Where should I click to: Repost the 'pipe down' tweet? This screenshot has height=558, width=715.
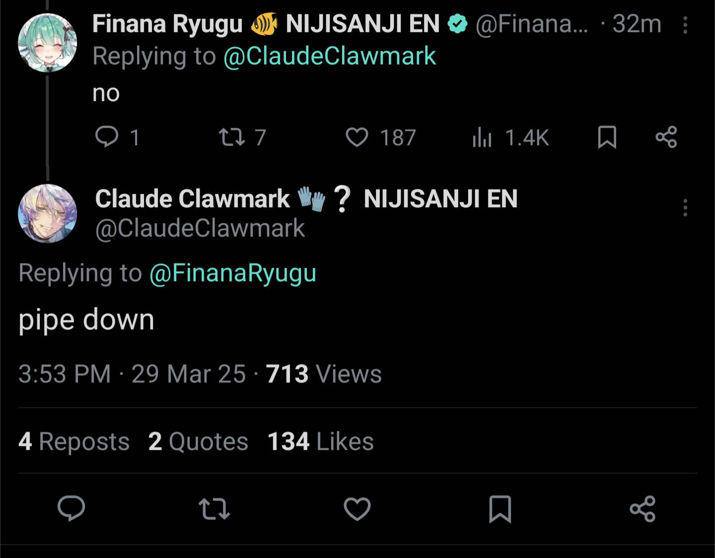pyautogui.click(x=214, y=509)
